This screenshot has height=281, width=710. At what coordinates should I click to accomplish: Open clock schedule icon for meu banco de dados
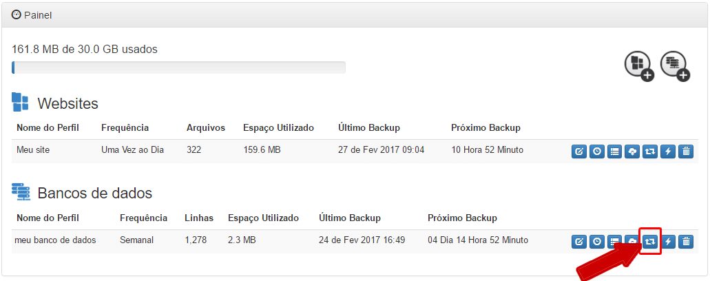tap(596, 242)
